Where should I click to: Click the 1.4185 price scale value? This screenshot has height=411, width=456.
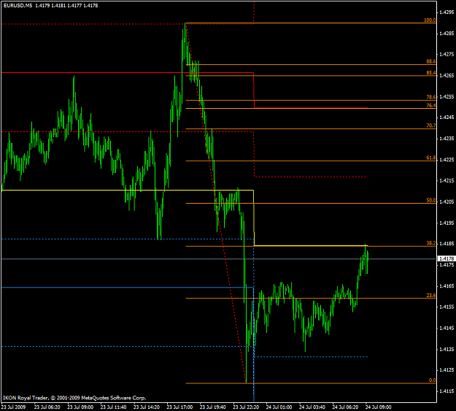coord(447,244)
